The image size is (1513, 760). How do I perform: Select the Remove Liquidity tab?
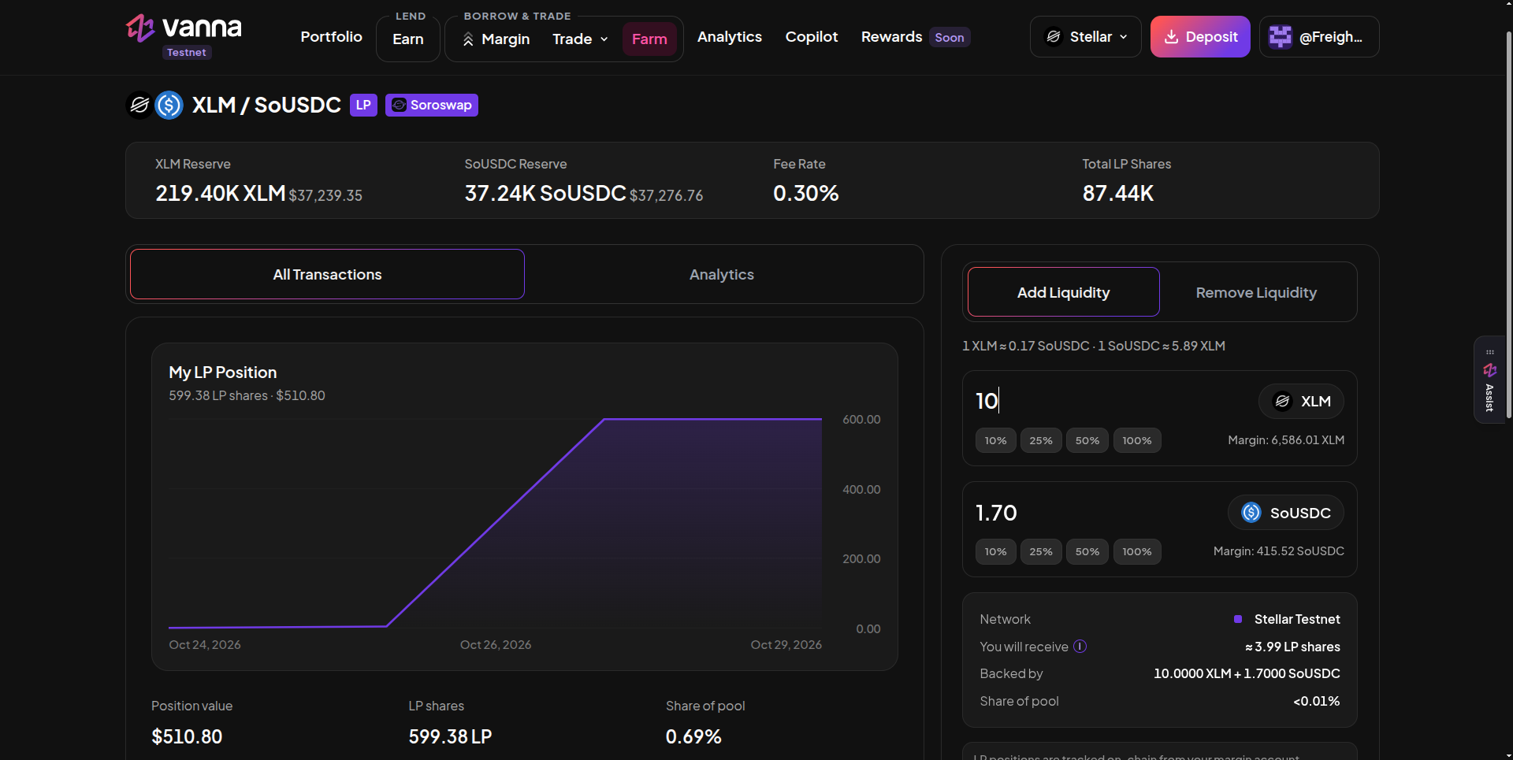coord(1256,292)
